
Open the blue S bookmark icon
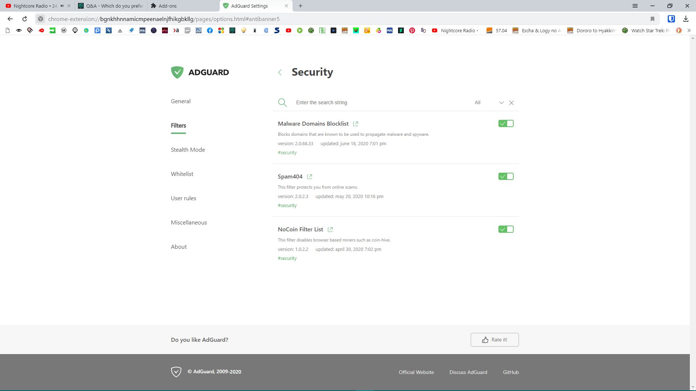277,31
